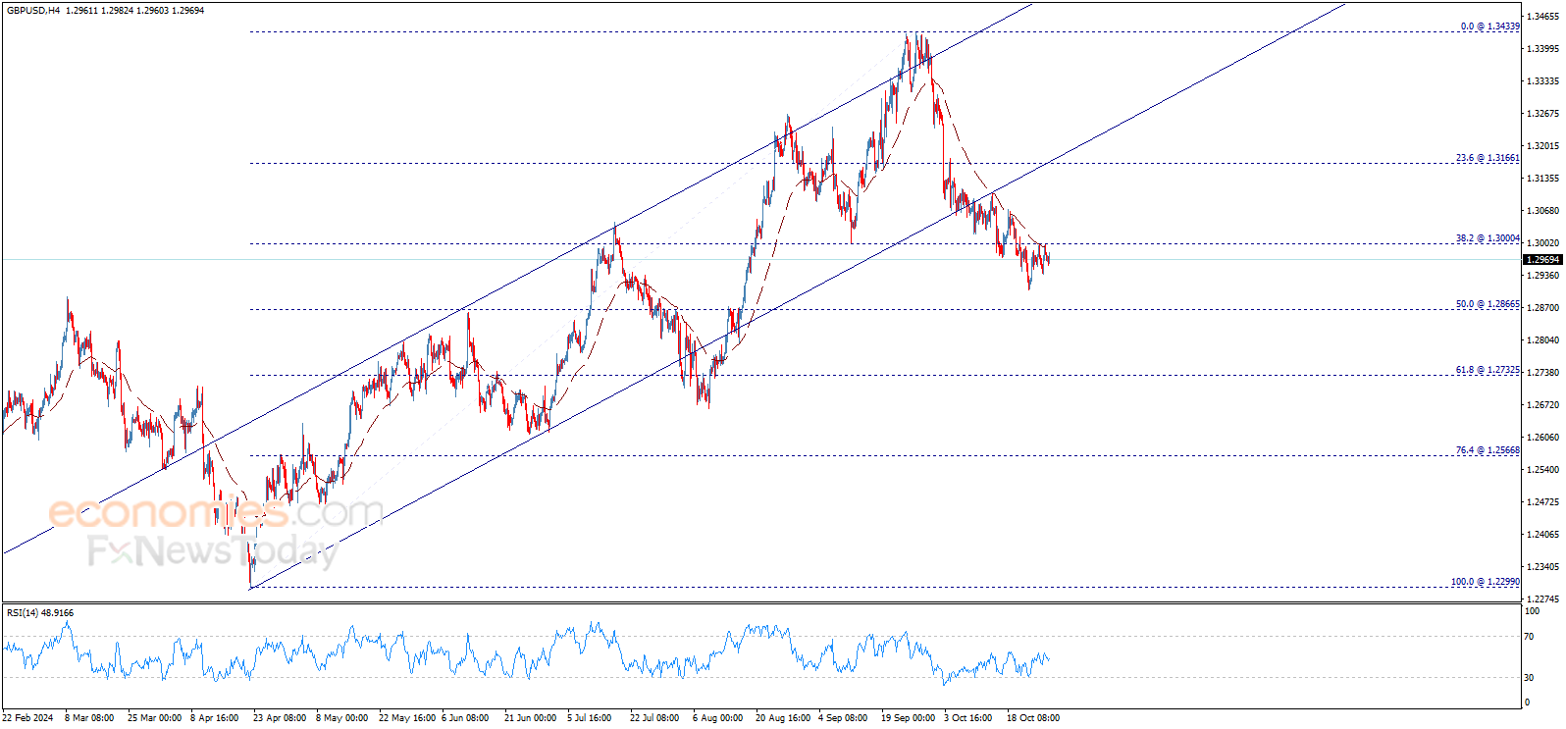Select the Fibonacci label "61.8 @ 1.27325"
The width and height of the screenshot is (1566, 729).
[1488, 370]
